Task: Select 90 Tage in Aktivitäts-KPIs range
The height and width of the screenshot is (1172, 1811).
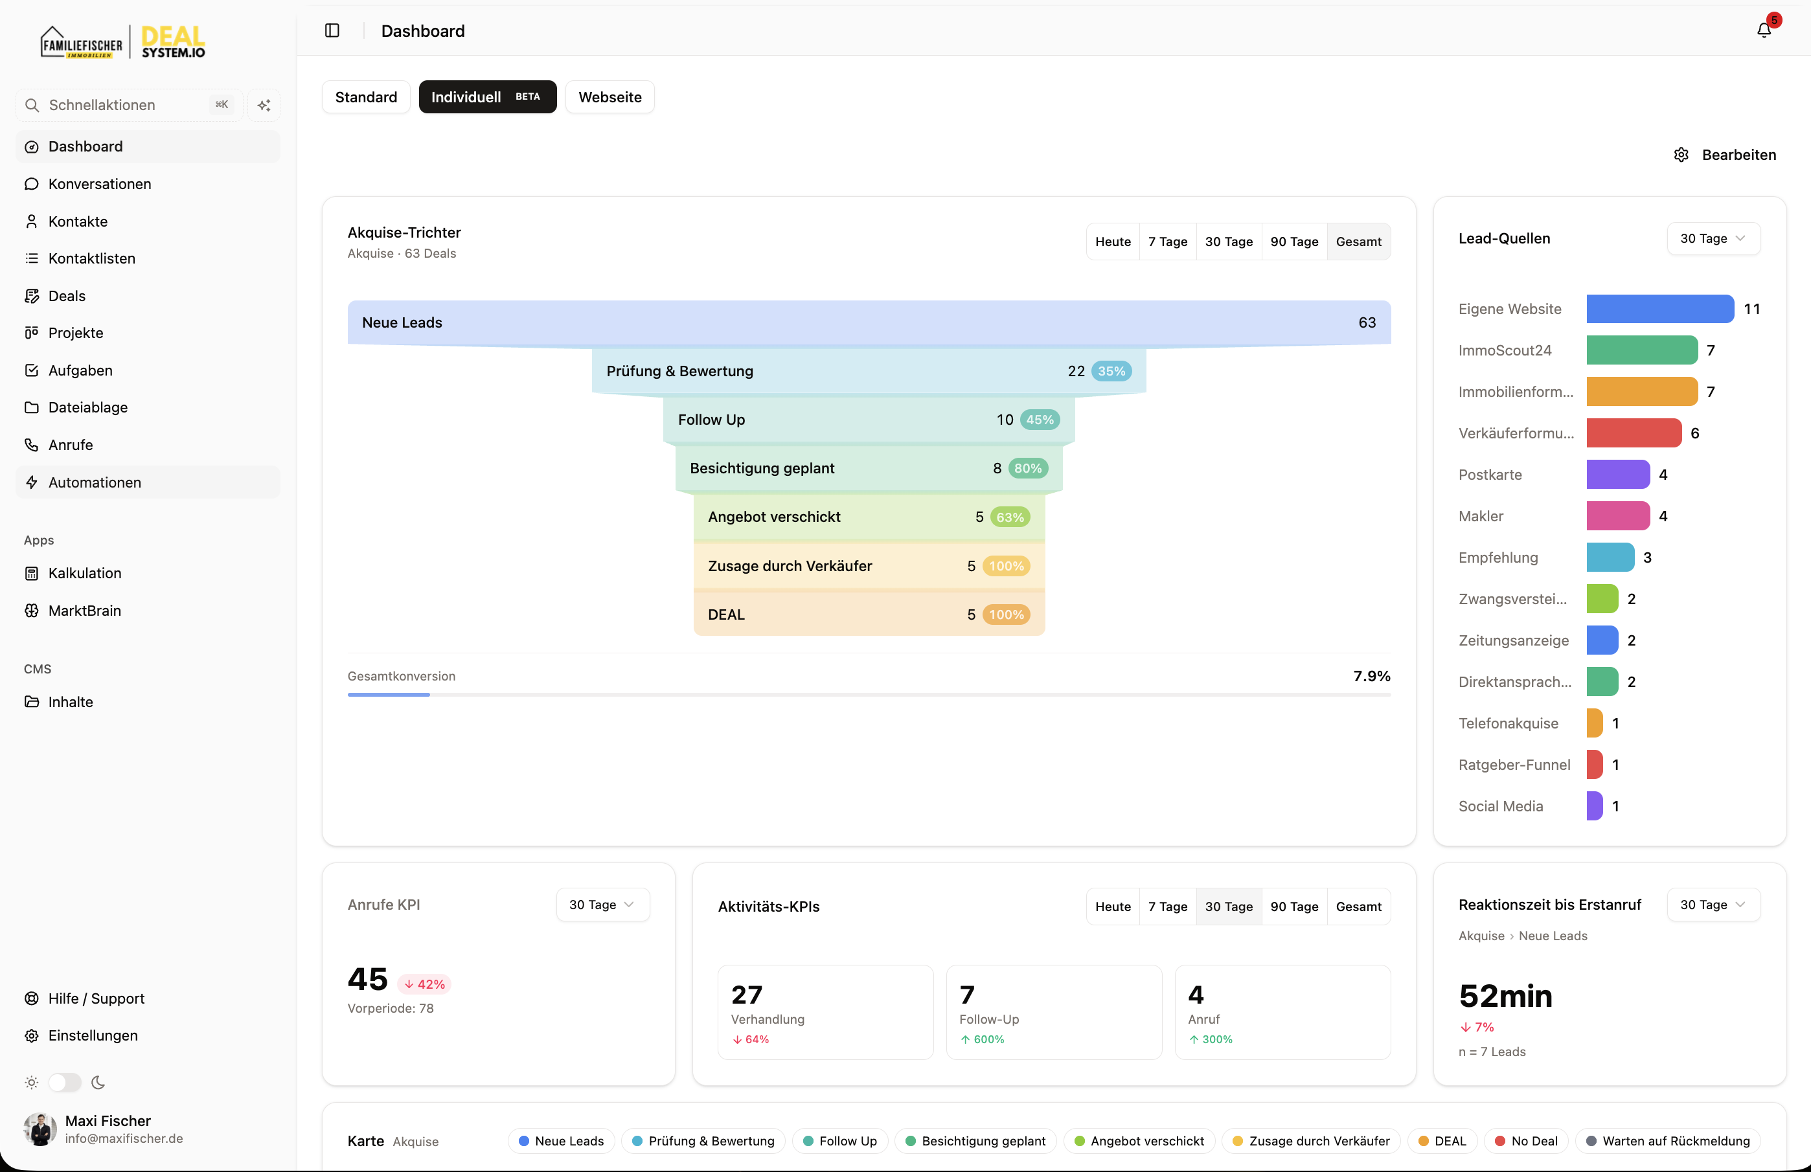Action: (x=1293, y=907)
